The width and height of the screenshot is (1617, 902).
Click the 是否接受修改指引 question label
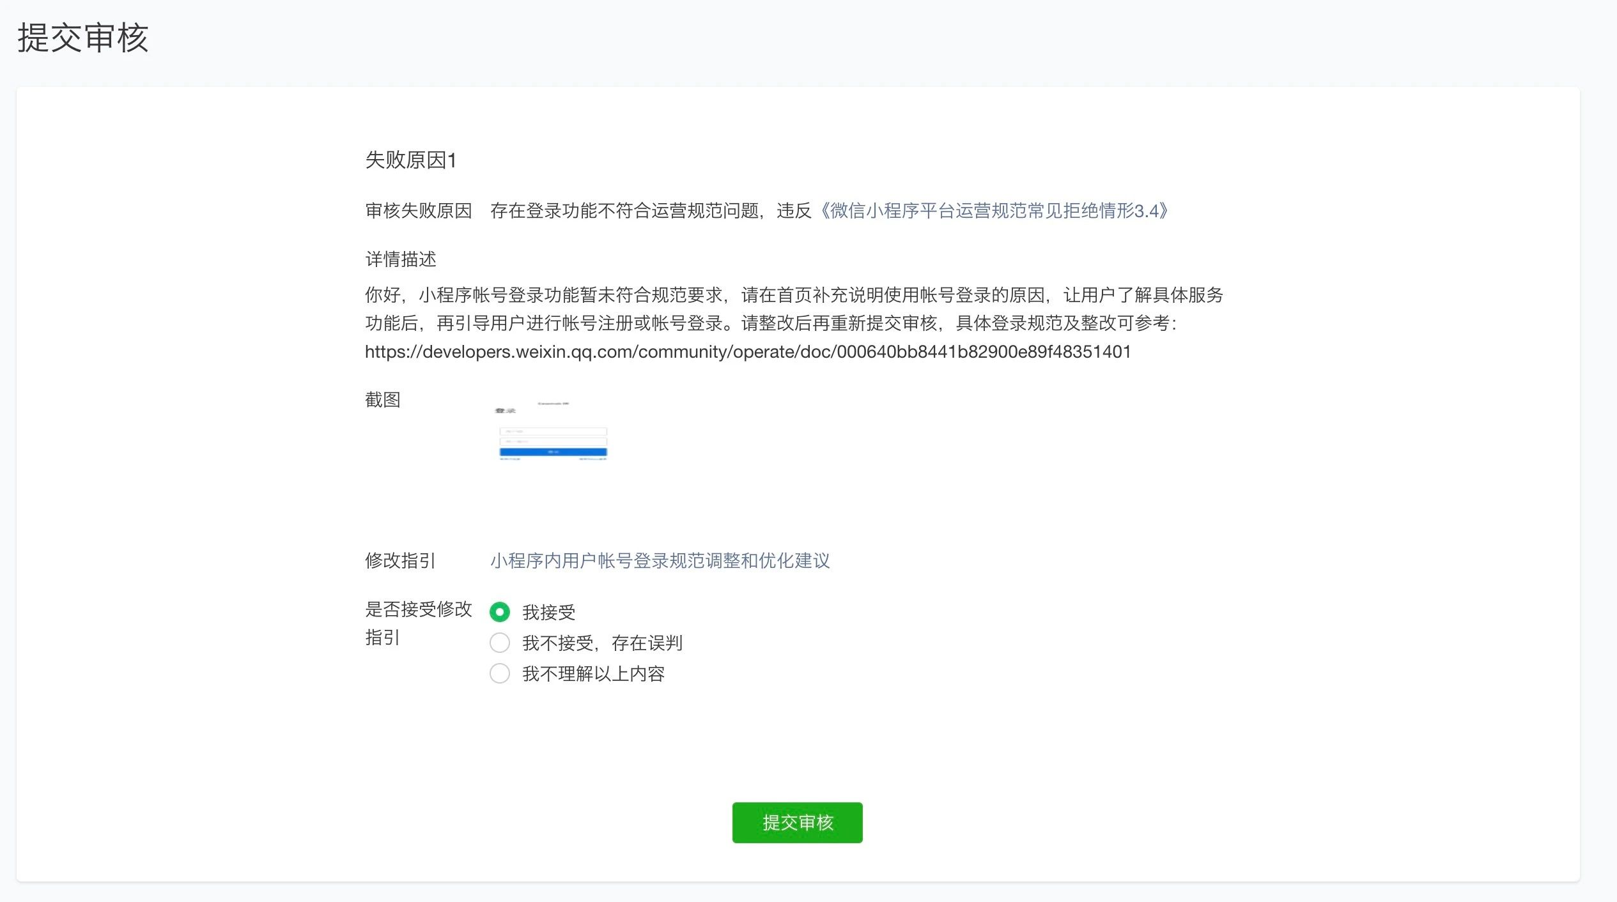[x=419, y=625]
